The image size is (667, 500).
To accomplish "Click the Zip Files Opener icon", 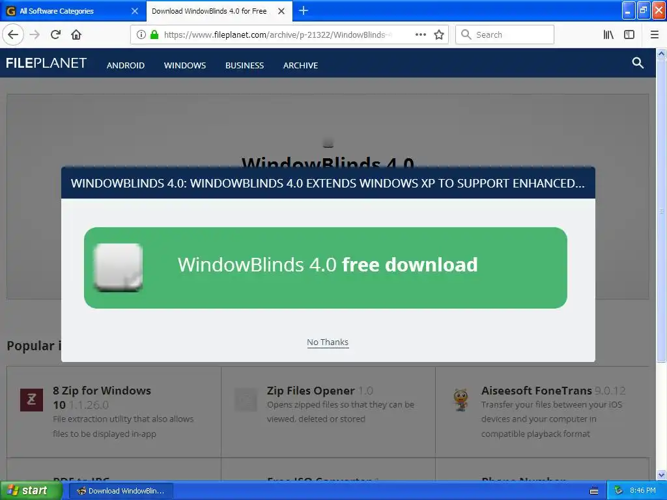I will click(246, 400).
